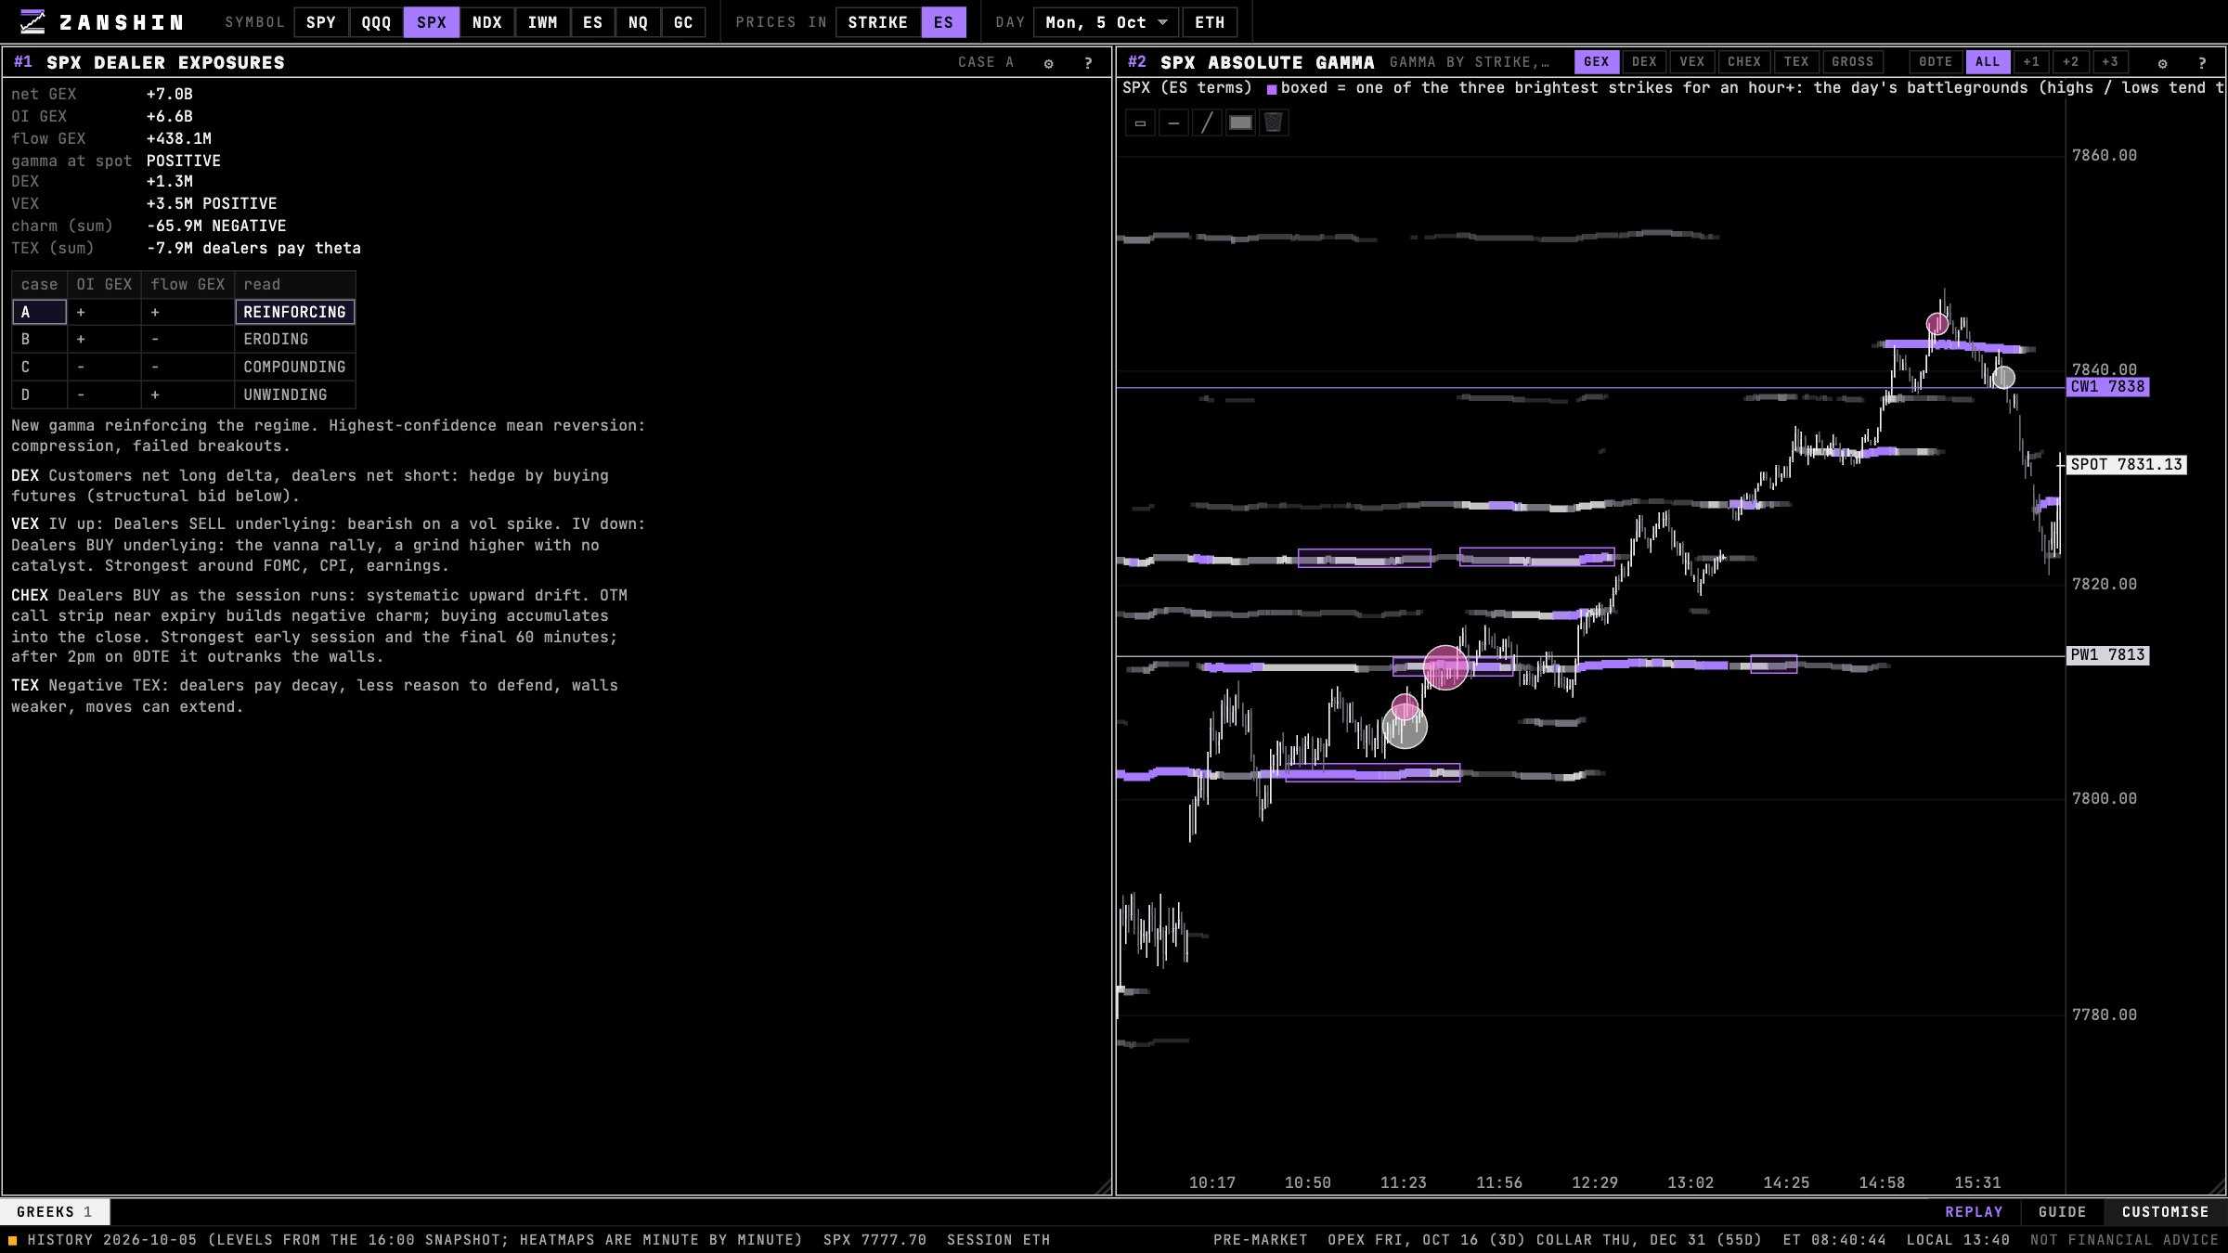Switch symbol to NDX

click(486, 22)
